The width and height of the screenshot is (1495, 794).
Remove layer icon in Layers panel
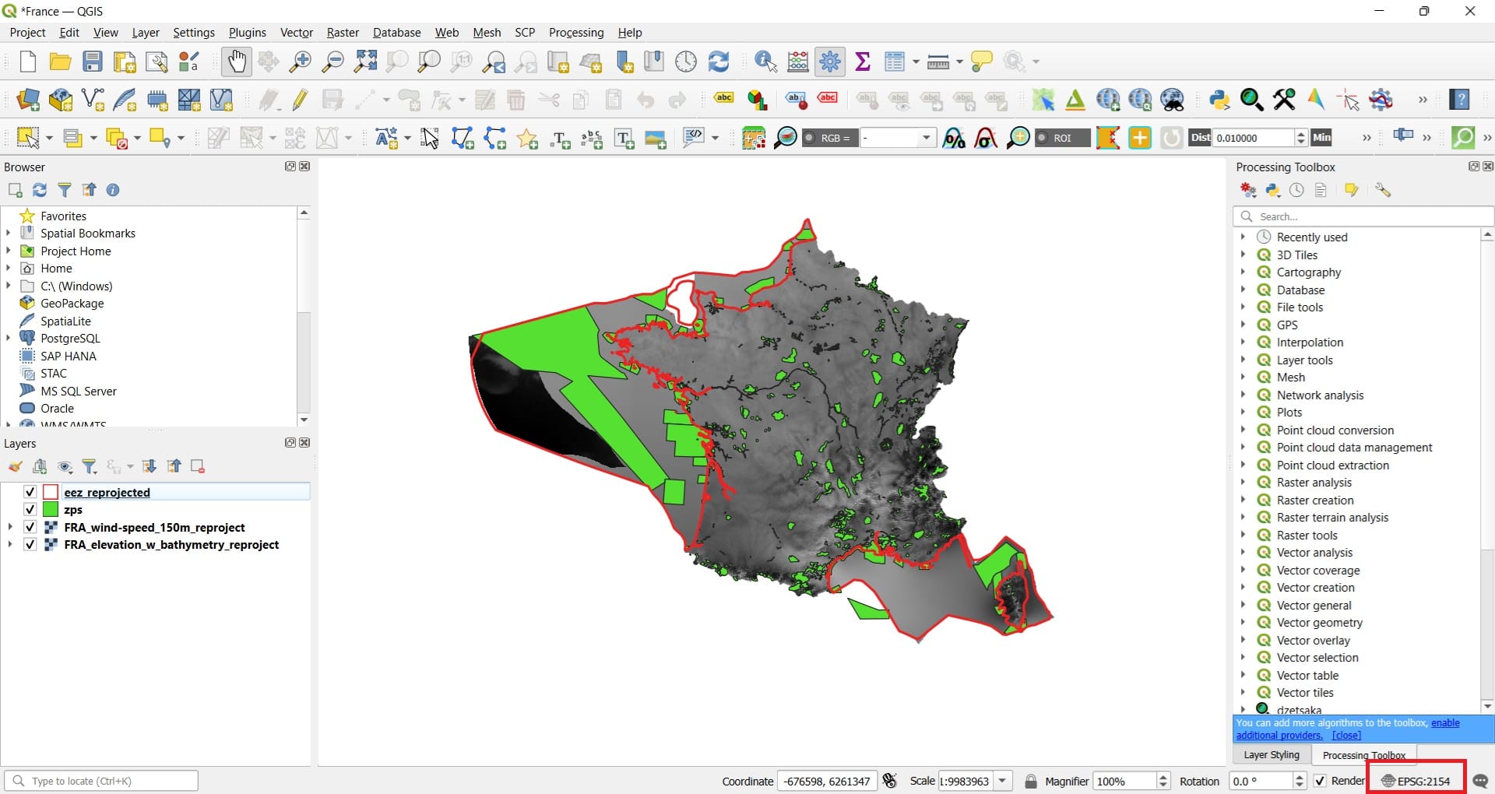(198, 466)
